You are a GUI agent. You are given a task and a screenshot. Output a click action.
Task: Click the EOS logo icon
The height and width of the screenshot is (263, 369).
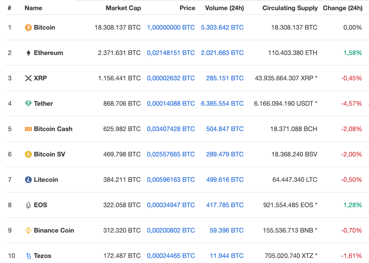tap(28, 205)
